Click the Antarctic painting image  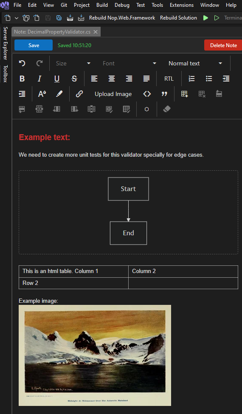95,355
